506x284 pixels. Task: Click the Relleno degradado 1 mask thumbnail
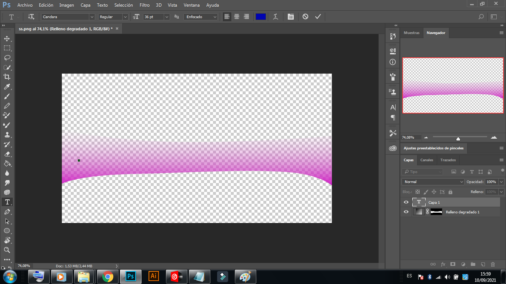click(x=436, y=212)
